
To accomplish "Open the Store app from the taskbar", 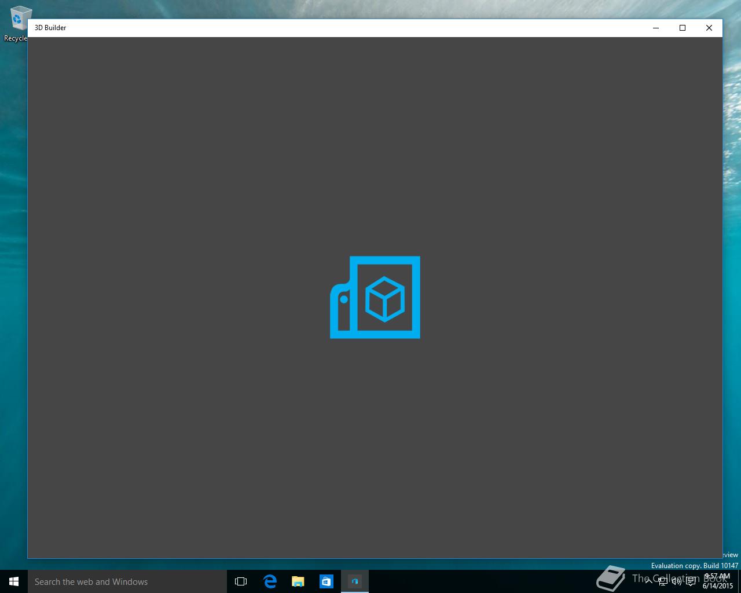I will 327,581.
